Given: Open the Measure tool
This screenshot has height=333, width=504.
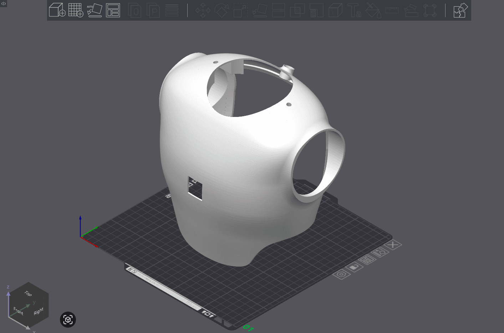Looking at the screenshot, I should 391,11.
